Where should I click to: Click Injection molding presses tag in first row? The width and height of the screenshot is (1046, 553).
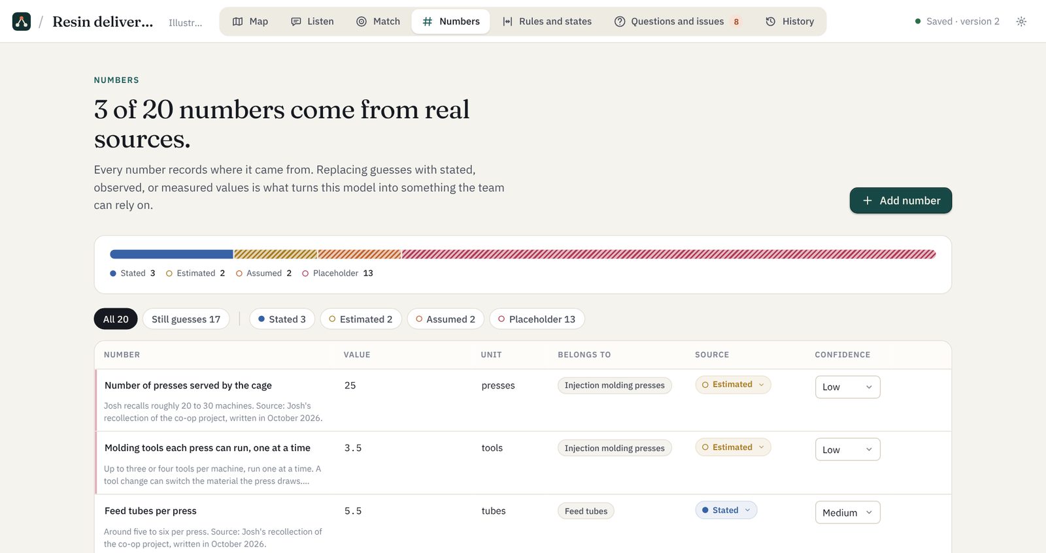coord(615,385)
